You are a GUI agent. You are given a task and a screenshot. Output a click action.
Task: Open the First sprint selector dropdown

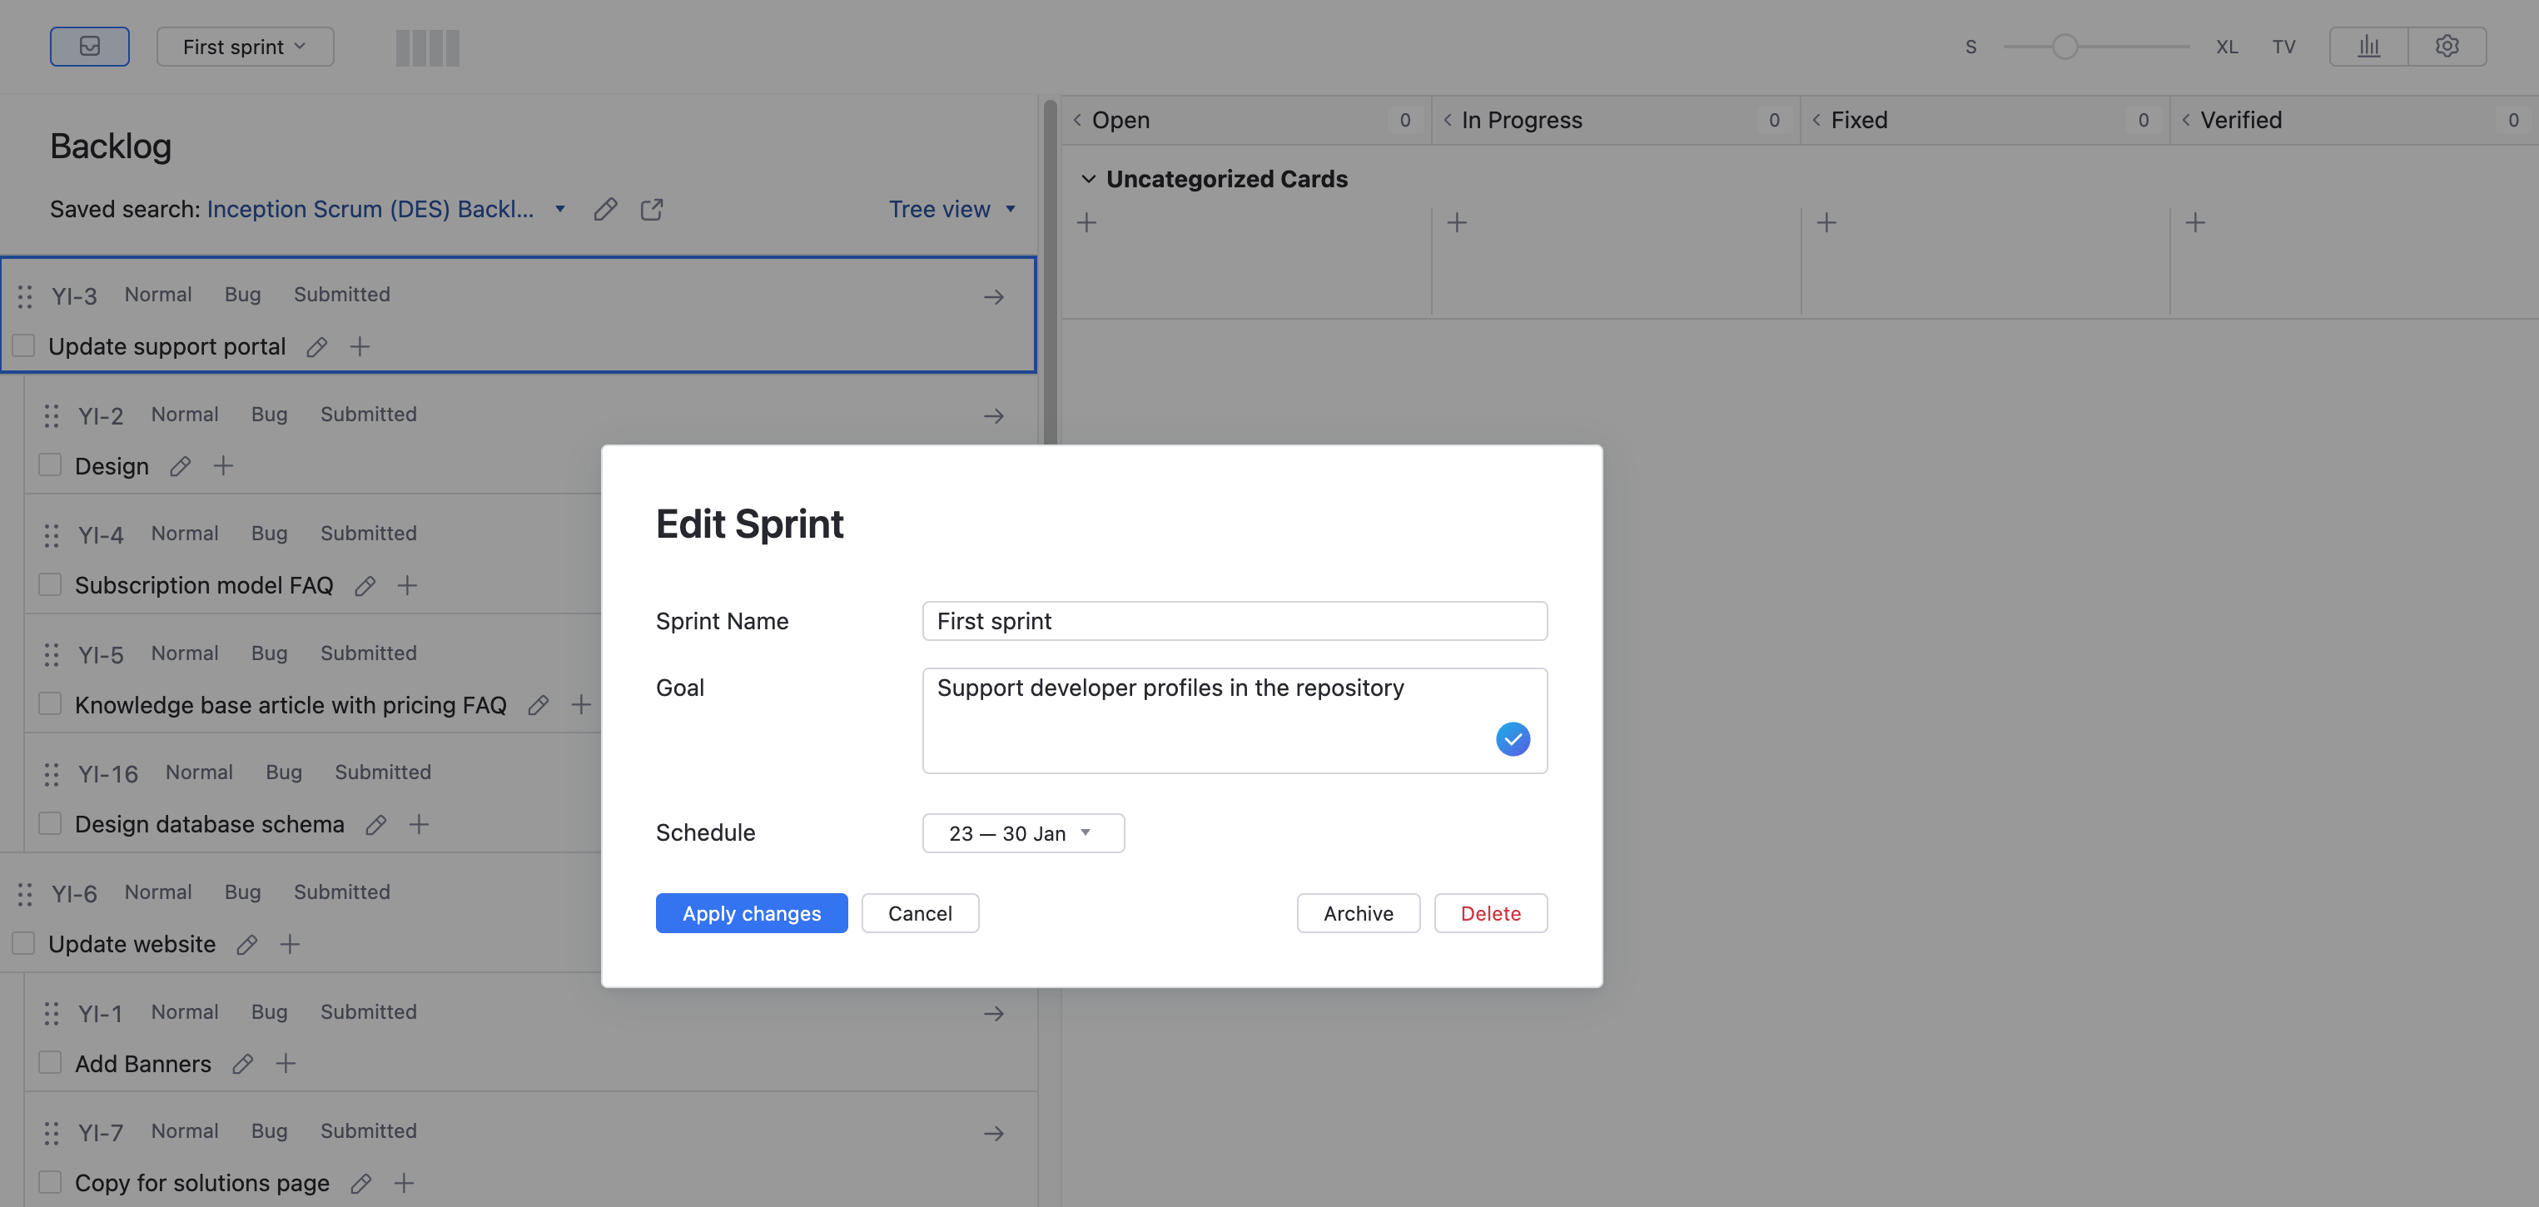(x=245, y=45)
